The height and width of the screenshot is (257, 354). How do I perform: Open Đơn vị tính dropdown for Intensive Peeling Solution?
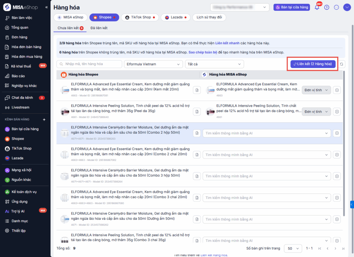click(316, 112)
